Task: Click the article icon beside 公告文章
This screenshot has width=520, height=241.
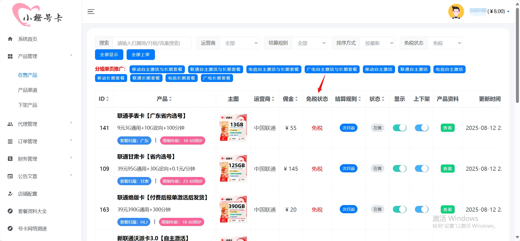Action: (x=10, y=176)
